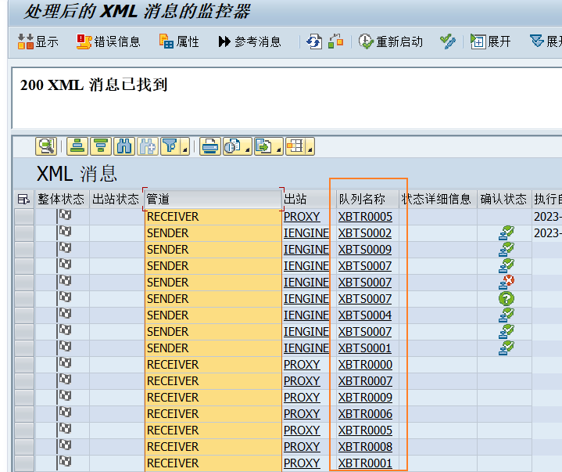The height and width of the screenshot is (472, 562).
Task: Open queue link XBTS0004
Action: click(365, 315)
